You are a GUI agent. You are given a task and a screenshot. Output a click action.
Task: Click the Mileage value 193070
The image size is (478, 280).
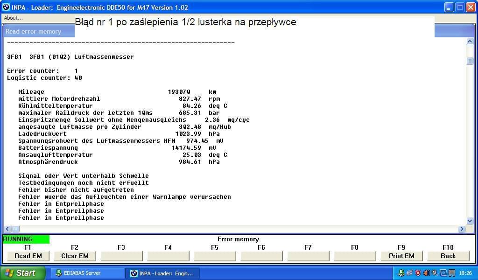click(179, 92)
